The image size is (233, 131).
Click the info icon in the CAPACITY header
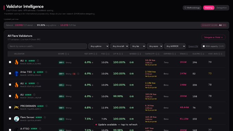point(156,54)
